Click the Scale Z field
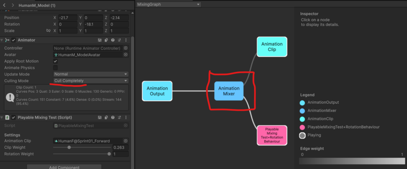 point(119,31)
